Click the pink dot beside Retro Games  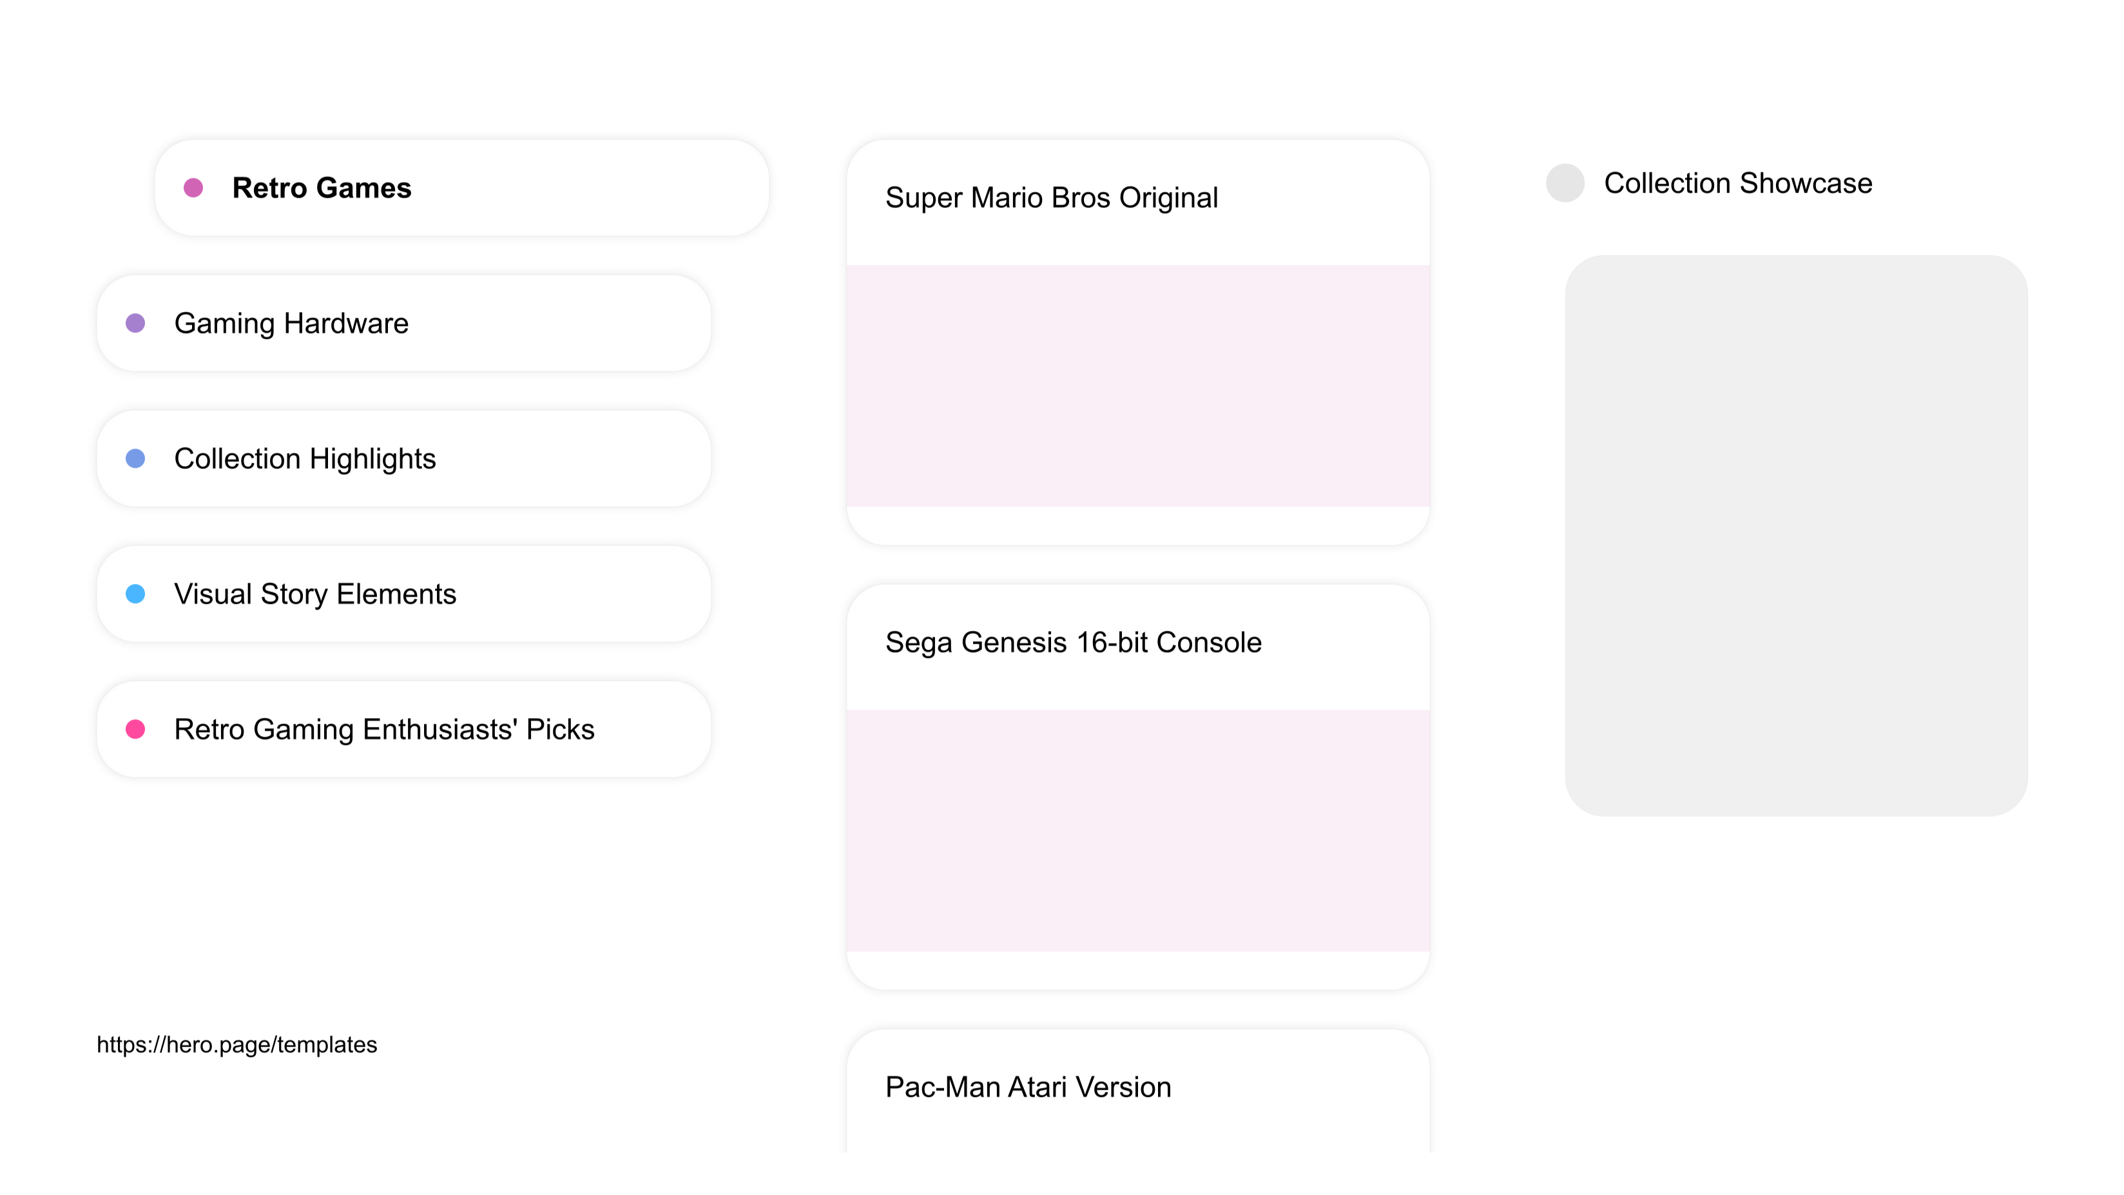point(193,188)
